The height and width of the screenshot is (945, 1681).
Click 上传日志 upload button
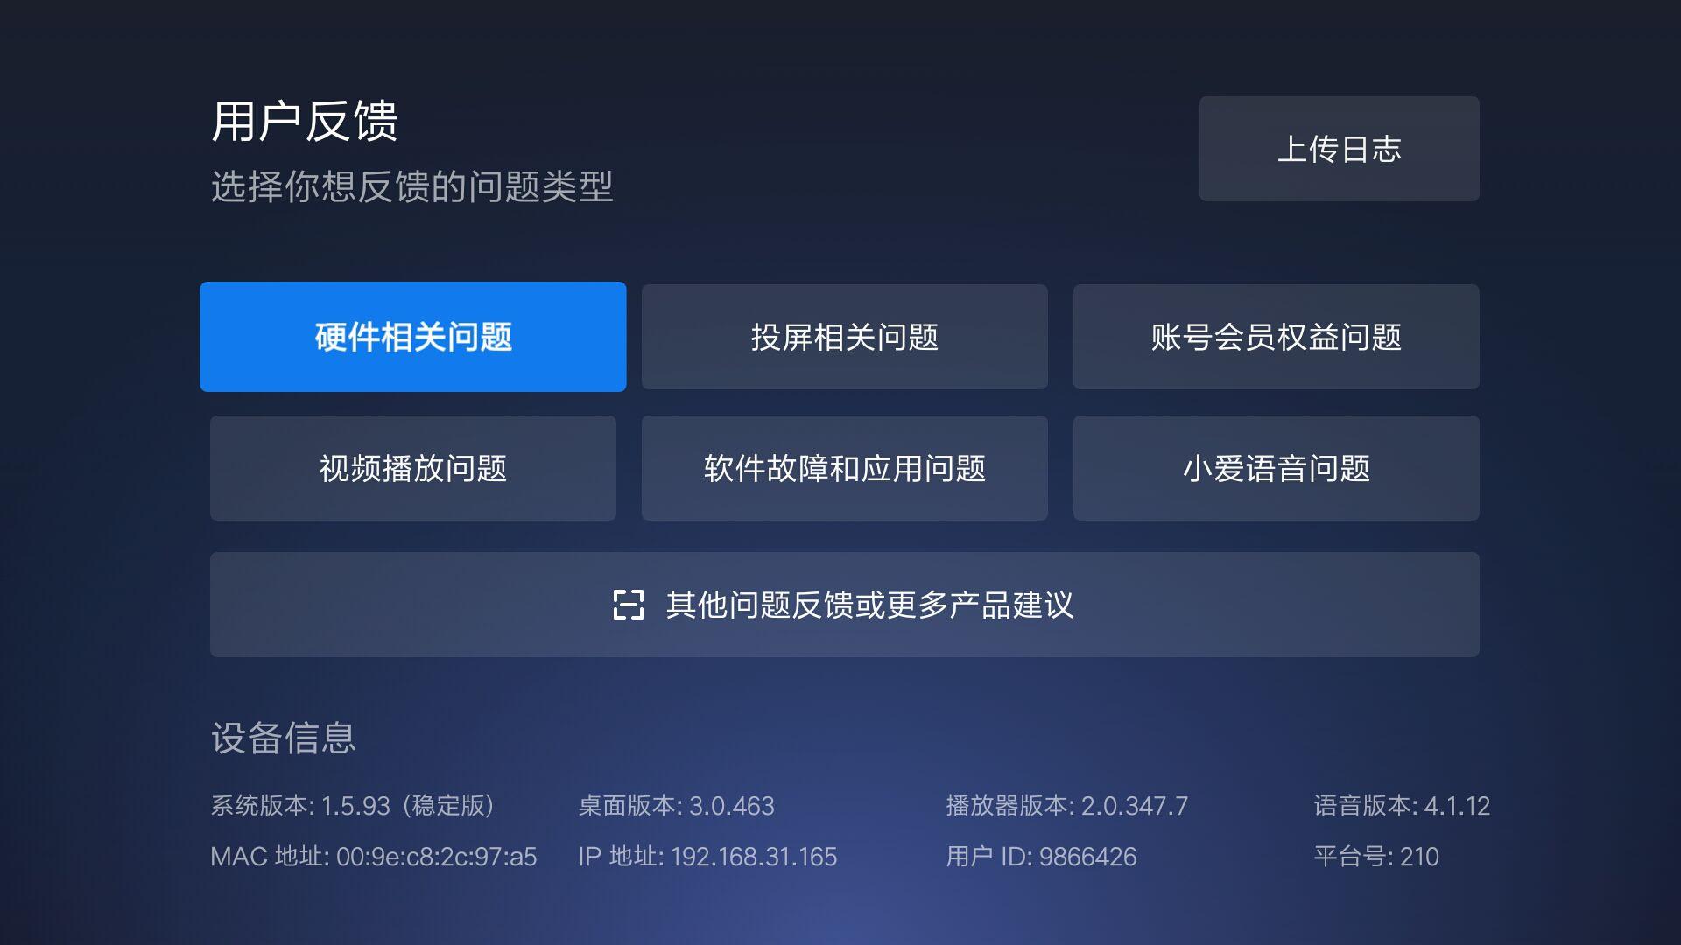(1341, 148)
